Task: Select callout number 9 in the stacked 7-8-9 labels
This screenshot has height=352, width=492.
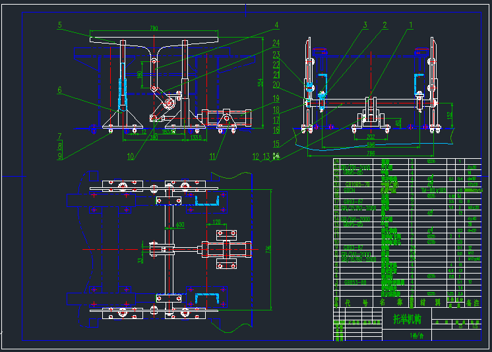Action: (x=59, y=156)
